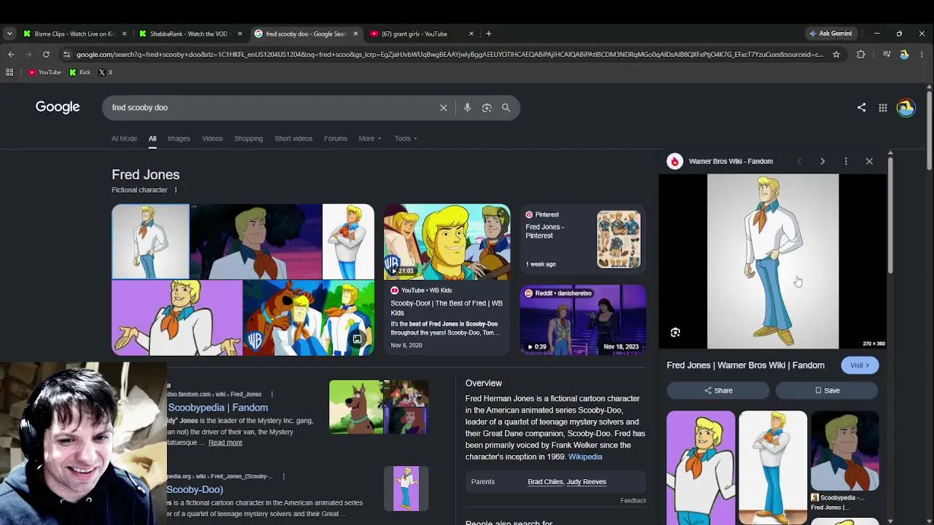Open the options dots beside Fictional character
Viewport: 934px width, 525px height.
click(x=176, y=190)
